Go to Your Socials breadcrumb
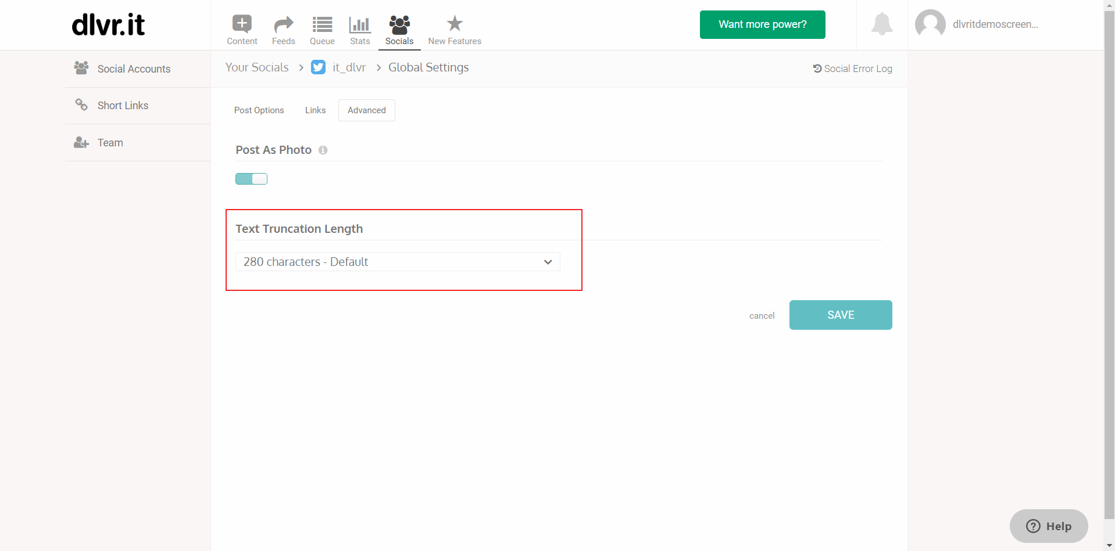Image resolution: width=1115 pixels, height=551 pixels. click(x=257, y=67)
